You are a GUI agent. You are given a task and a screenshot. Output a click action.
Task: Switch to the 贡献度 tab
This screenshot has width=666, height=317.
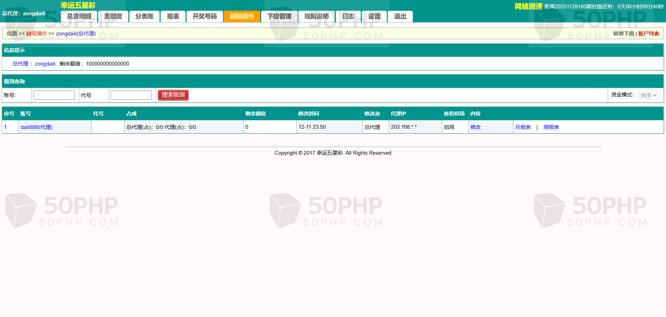coord(113,16)
